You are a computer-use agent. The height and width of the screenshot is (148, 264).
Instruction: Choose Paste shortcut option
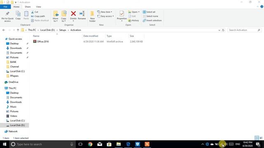40,21
